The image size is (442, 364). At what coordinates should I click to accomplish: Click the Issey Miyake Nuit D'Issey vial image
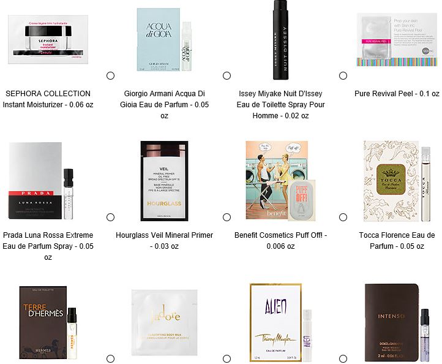tap(281, 40)
